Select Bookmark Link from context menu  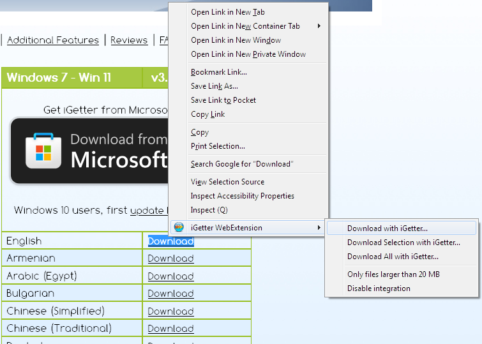(218, 72)
